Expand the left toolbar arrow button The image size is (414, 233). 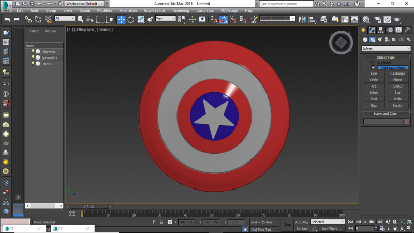18,197
